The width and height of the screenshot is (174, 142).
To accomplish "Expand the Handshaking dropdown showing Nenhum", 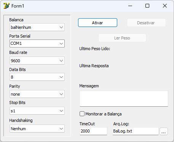I will click(x=37, y=129).
